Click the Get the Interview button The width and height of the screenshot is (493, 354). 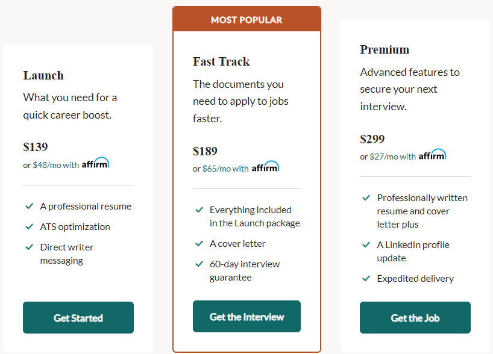point(247,316)
